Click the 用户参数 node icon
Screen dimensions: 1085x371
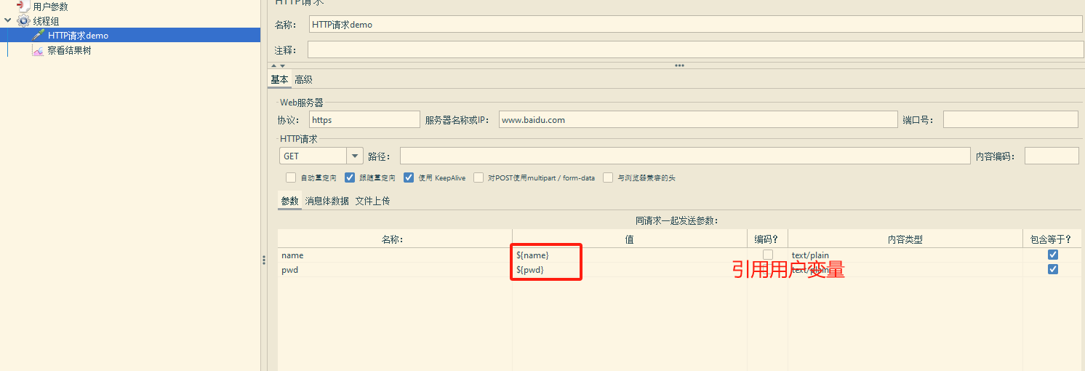pyautogui.click(x=24, y=6)
